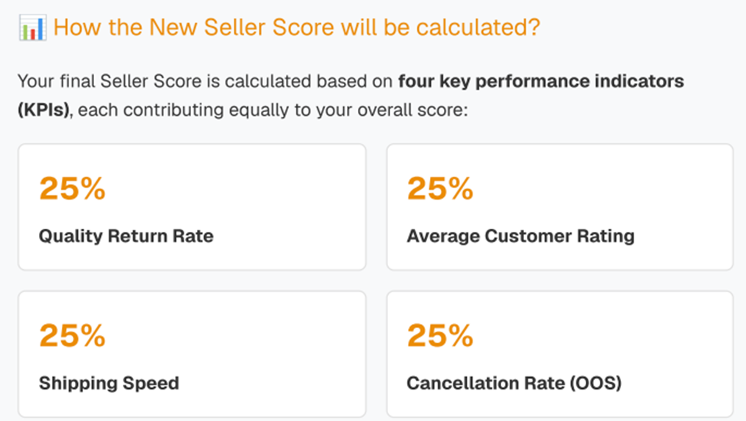Click the 'How the New Seller Score' heading

coord(296,29)
